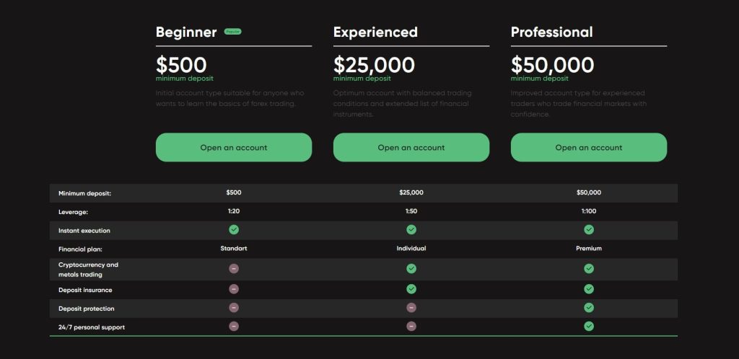Click Beginner's Cryptocurrency and metals trading minus icon
739x359 pixels.
(x=234, y=269)
